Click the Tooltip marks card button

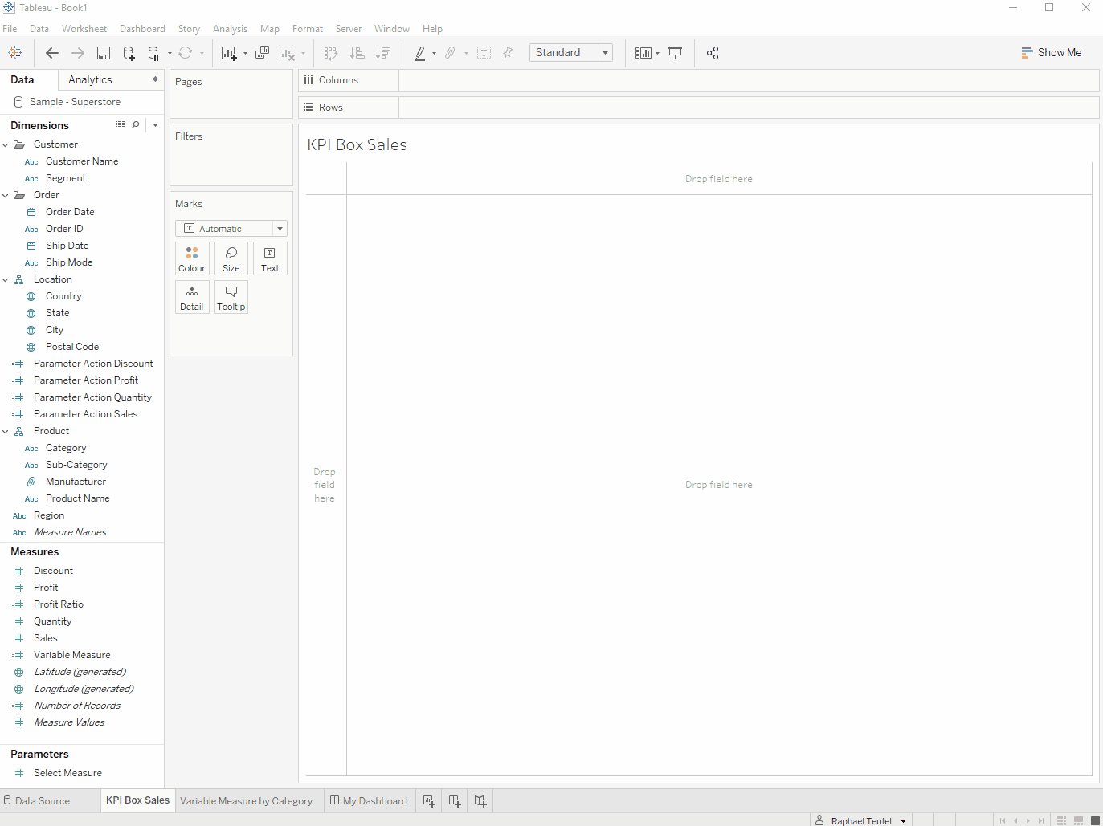coord(231,297)
